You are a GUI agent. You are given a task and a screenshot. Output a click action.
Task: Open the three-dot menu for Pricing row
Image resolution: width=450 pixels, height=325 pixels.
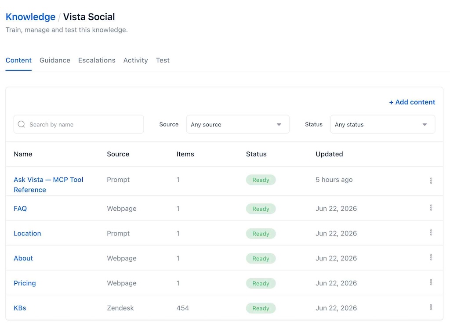431,282
